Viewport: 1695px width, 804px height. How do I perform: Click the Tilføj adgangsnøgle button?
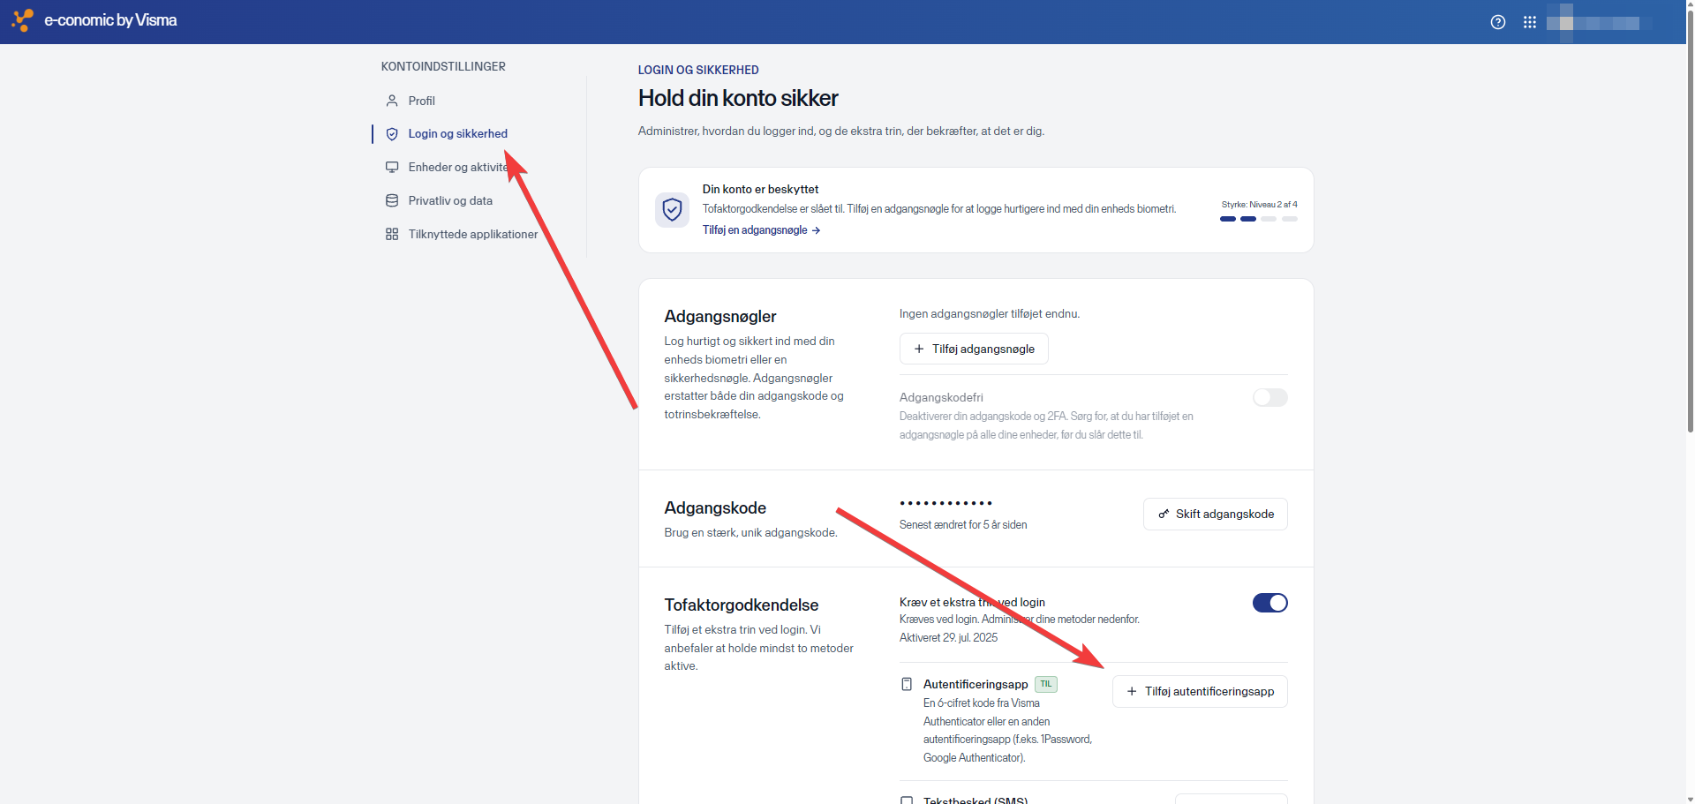point(974,349)
